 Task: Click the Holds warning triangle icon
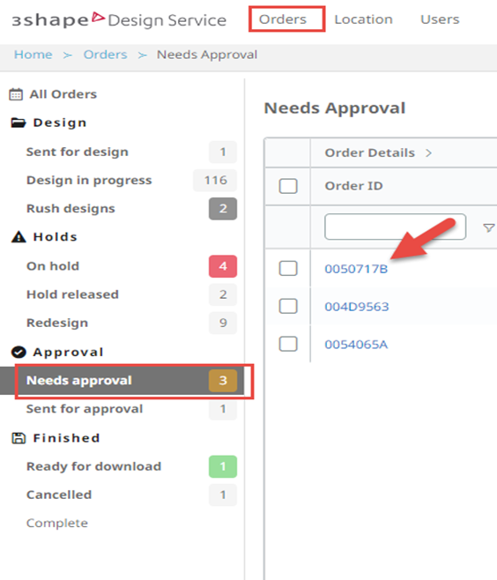pos(19,237)
